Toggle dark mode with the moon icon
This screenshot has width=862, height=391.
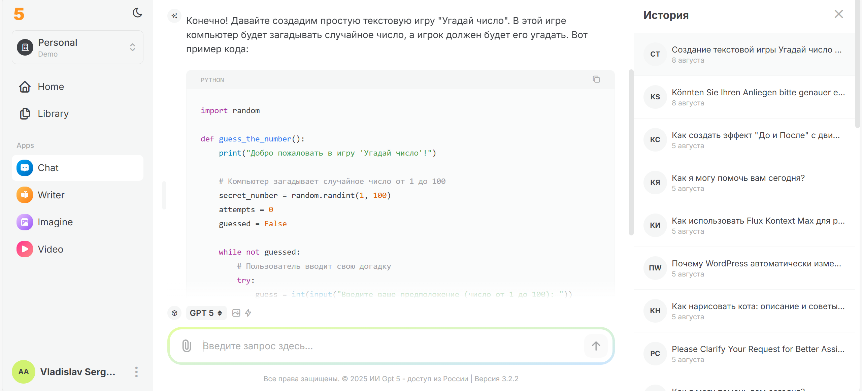137,13
